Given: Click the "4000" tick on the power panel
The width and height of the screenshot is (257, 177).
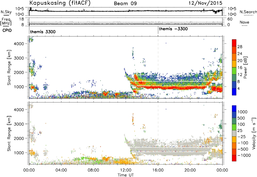Looking at the screenshot, I should pyautogui.click(x=19, y=44).
